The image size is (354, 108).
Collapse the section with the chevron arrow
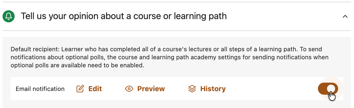(345, 17)
